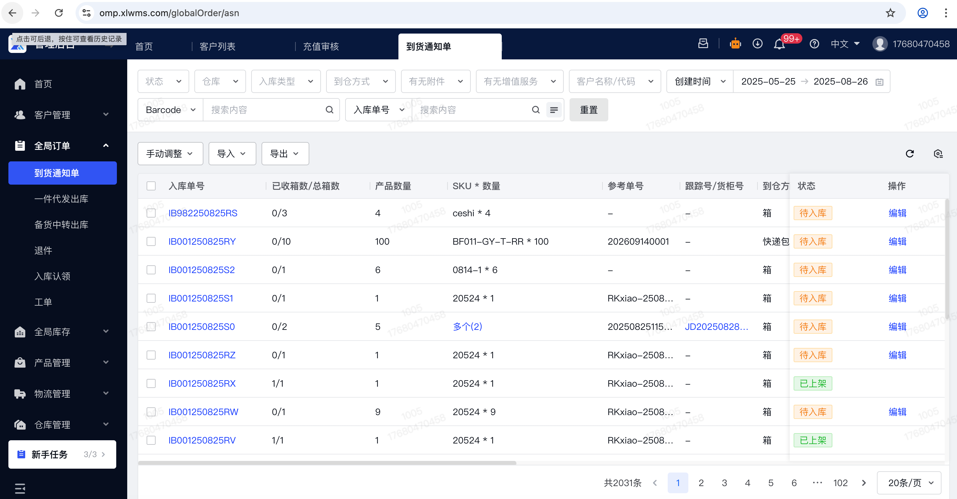Open the batch search list icon
This screenshot has width=957, height=499.
553,109
